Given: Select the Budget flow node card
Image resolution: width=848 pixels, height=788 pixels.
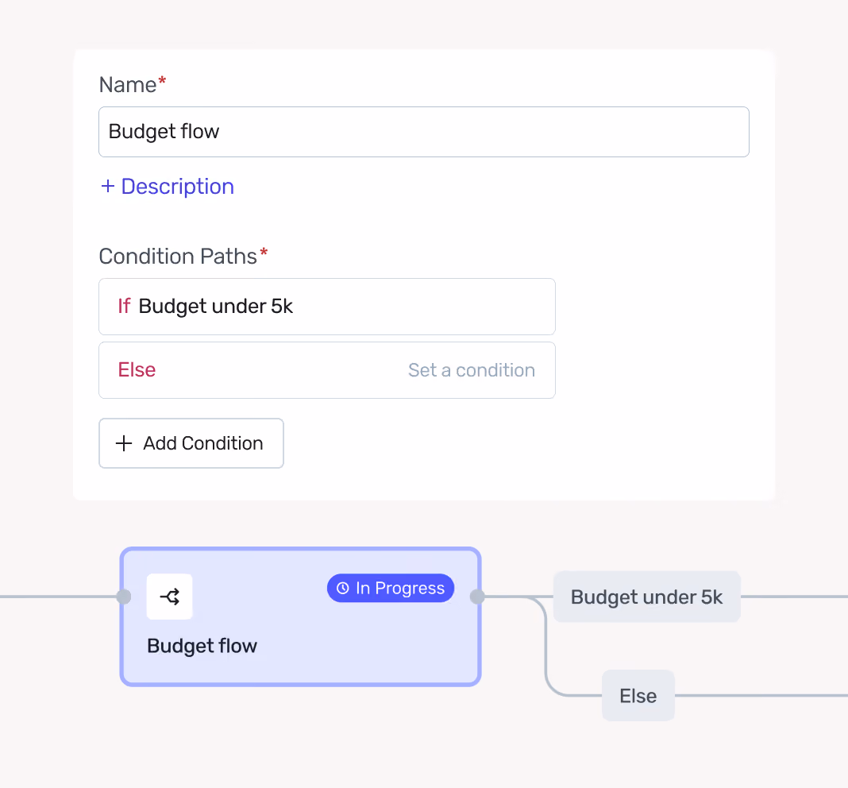Looking at the screenshot, I should [x=301, y=617].
